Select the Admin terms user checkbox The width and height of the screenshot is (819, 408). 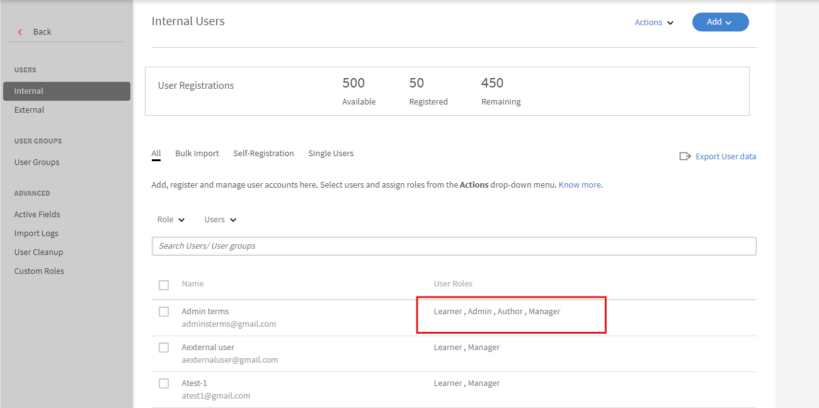(x=164, y=312)
